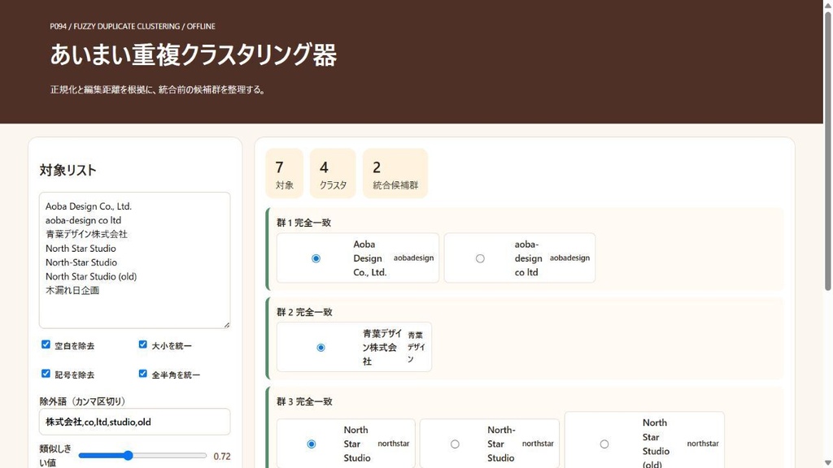Click the 2 統合候補群 stat card
This screenshot has height=468, width=833.
click(395, 174)
